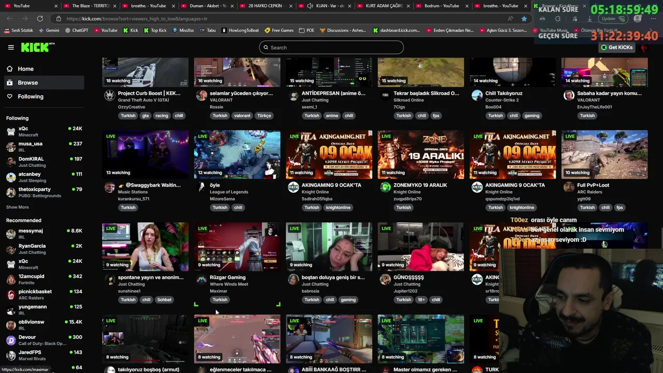The height and width of the screenshot is (373, 663).
Task: Open the hamburger menu next to Kick logo
Action: 11,47
